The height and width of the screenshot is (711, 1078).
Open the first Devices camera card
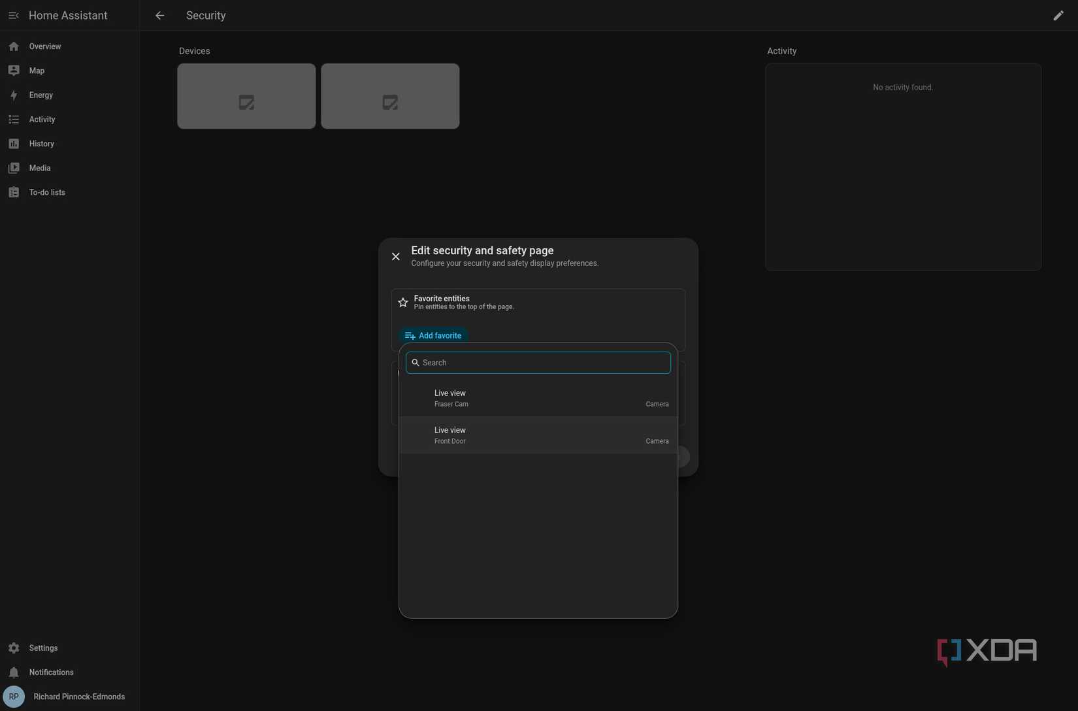tap(246, 96)
